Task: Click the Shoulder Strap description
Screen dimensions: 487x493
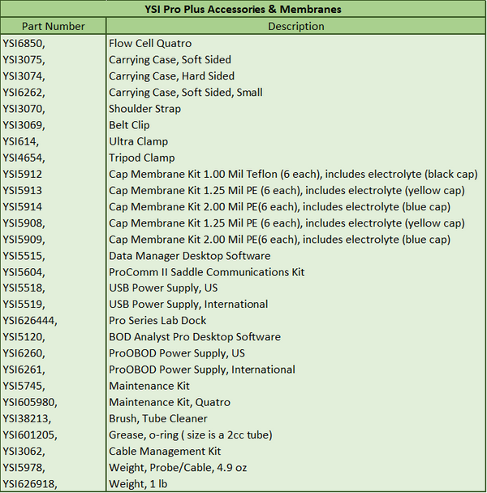Action: (144, 109)
